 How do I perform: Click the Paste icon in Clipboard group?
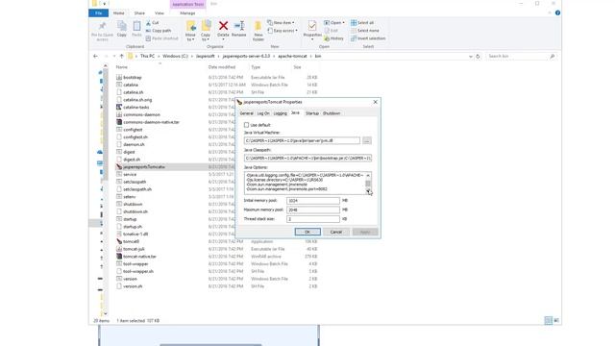click(x=136, y=26)
